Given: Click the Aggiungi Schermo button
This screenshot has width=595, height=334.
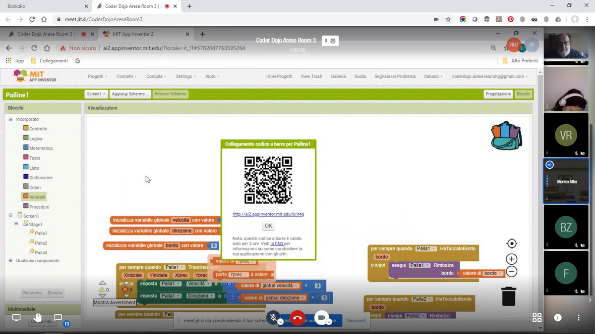Looking at the screenshot, I should coord(130,94).
